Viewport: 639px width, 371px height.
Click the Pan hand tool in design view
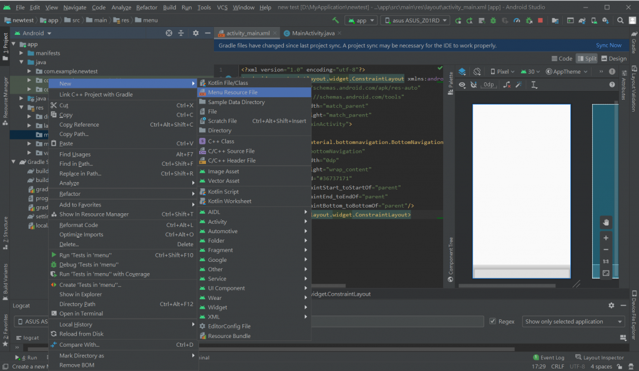point(605,223)
